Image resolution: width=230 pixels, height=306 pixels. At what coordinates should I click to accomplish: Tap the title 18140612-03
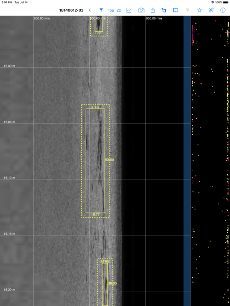tap(71, 10)
